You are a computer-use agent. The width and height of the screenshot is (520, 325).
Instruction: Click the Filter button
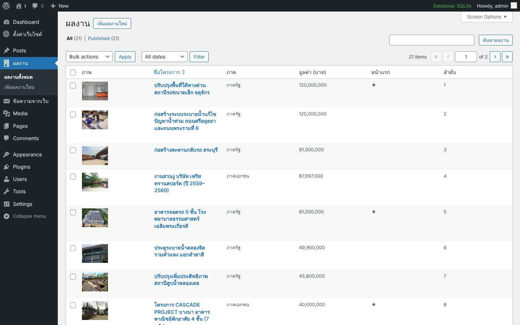[199, 57]
